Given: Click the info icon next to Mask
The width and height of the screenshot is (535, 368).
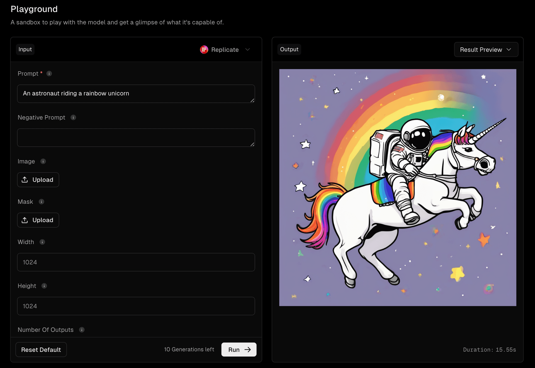Looking at the screenshot, I should (42, 202).
